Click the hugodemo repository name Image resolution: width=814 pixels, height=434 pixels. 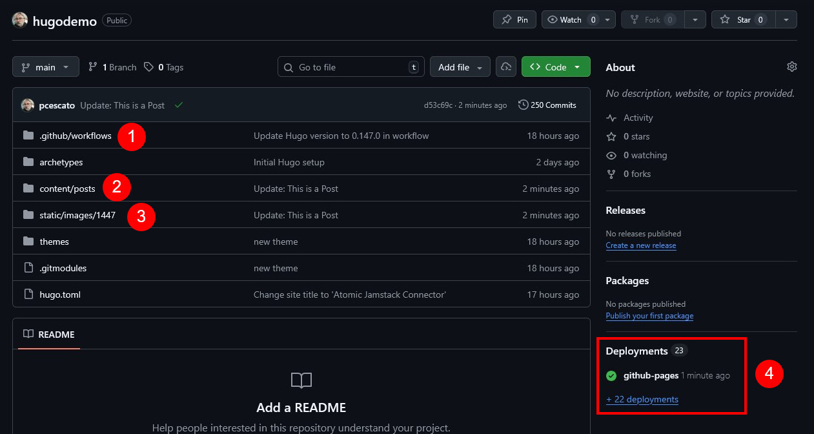pos(65,21)
